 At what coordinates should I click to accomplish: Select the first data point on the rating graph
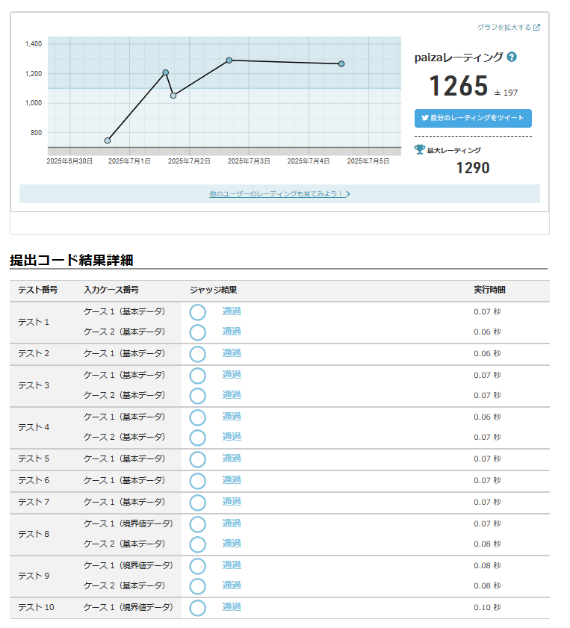pos(108,140)
